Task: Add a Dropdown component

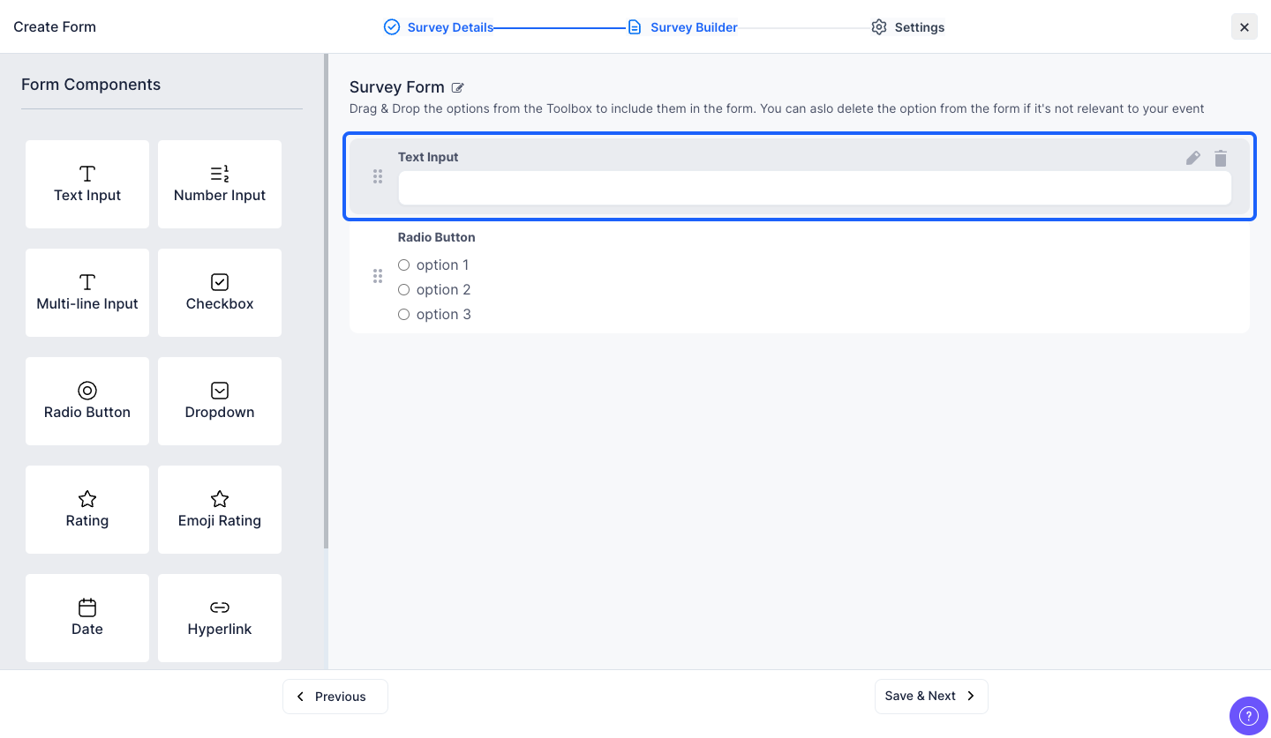Action: point(220,401)
